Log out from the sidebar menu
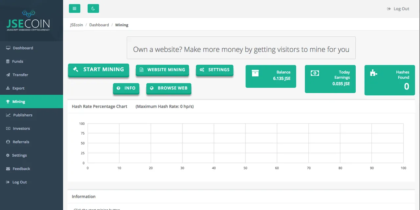420x210 pixels. click(x=31, y=182)
